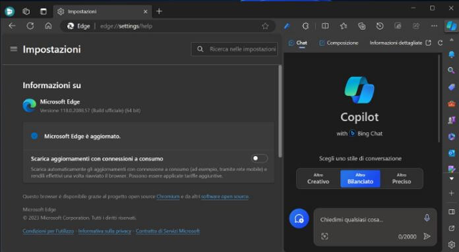Open the sidebar Tools briefcase icon

click(x=451, y=103)
